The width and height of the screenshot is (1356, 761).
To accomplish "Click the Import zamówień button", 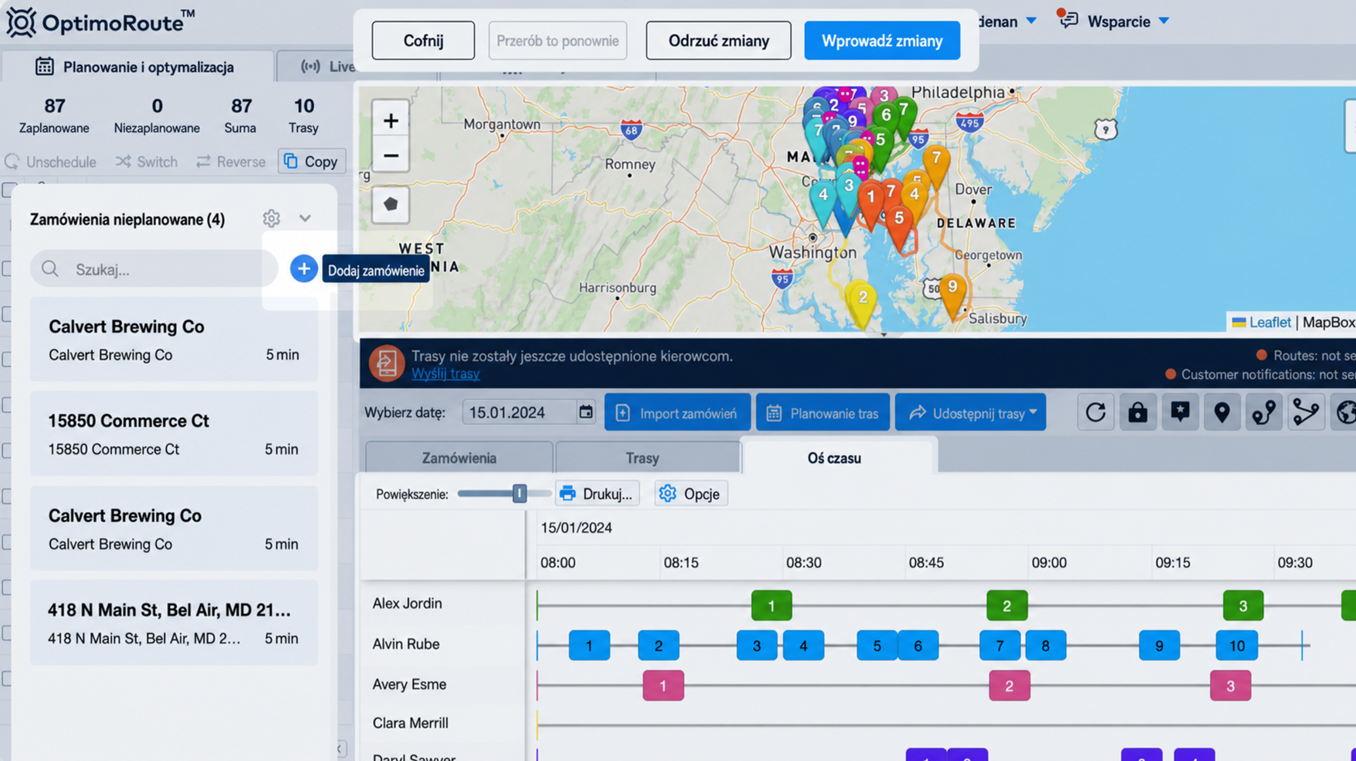I will (x=678, y=413).
